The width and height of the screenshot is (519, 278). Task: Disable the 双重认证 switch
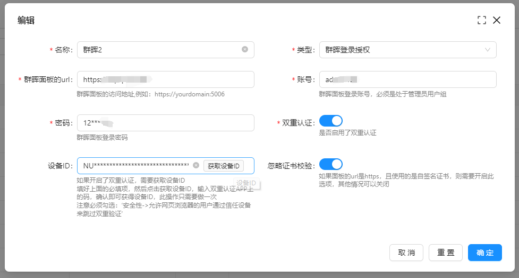[331, 121]
